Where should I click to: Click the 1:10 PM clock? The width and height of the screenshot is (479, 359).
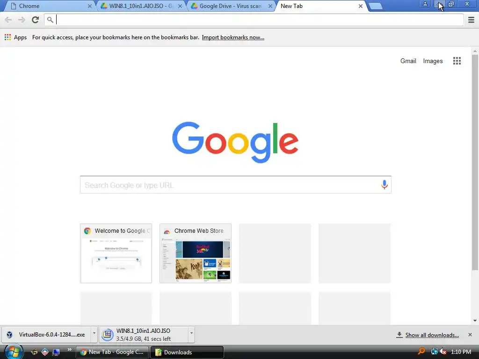pyautogui.click(x=461, y=352)
